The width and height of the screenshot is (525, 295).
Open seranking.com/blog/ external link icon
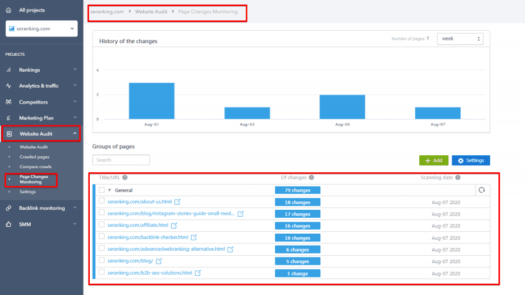pyautogui.click(x=159, y=261)
